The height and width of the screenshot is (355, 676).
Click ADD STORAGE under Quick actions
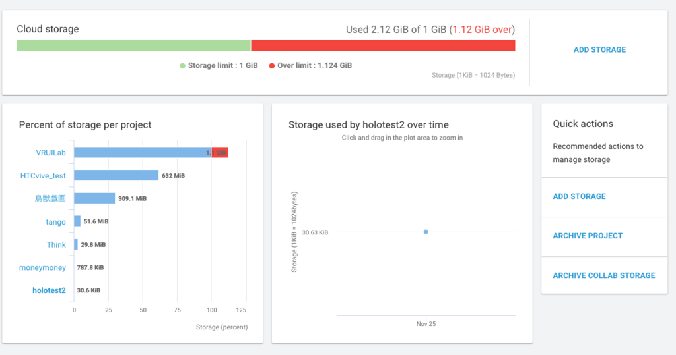[579, 196]
